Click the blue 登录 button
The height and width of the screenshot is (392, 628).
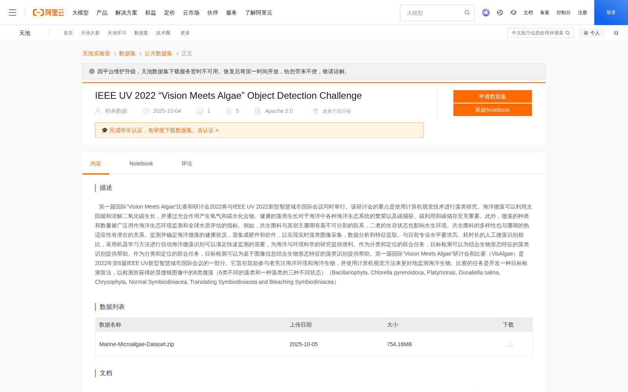[x=611, y=13]
